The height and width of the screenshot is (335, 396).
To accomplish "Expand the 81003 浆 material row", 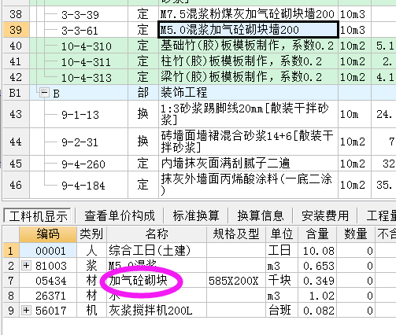I will pos(26,266).
